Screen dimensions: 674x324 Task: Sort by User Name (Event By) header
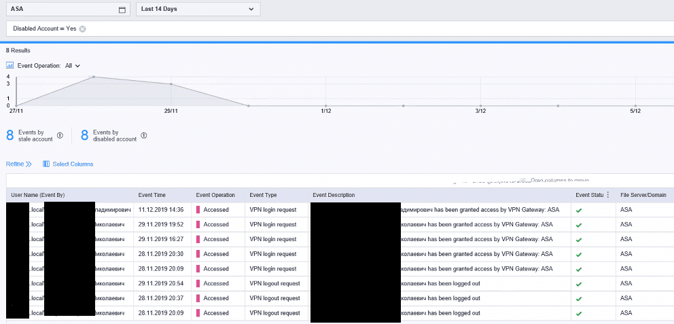click(38, 195)
